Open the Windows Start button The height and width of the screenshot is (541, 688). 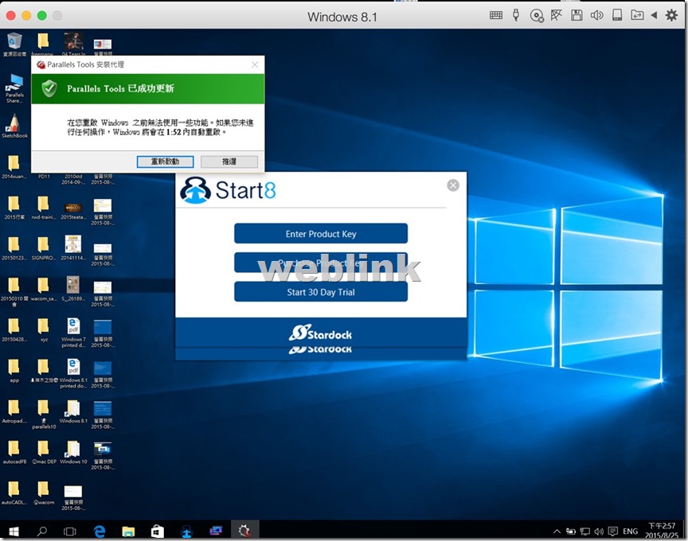[x=14, y=531]
